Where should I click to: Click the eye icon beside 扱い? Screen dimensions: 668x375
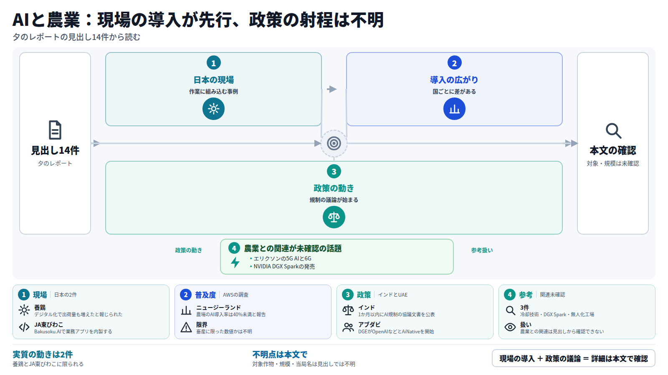click(x=510, y=327)
